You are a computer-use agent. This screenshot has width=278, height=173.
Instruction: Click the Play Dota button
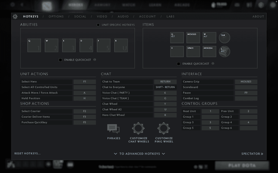click(x=242, y=165)
